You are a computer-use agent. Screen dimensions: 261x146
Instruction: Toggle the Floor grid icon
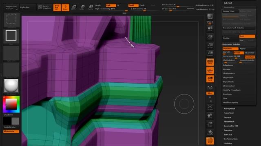click(x=210, y=71)
